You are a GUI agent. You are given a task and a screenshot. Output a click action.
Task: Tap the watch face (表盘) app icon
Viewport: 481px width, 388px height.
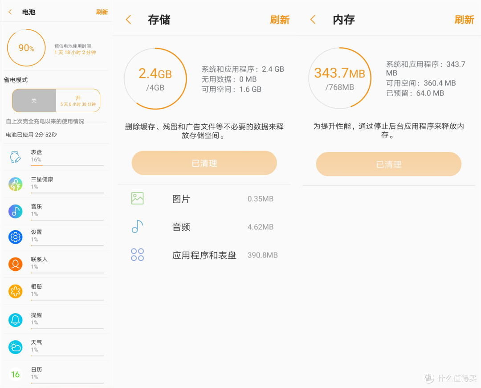(15, 157)
